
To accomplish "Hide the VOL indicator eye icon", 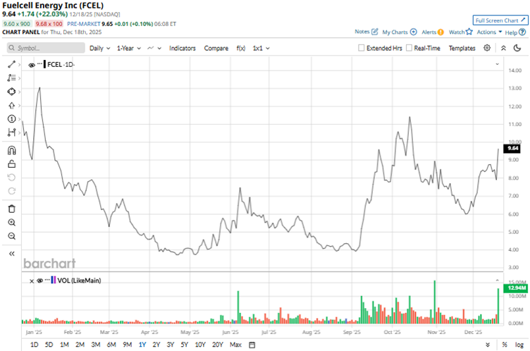I will (x=40, y=281).
